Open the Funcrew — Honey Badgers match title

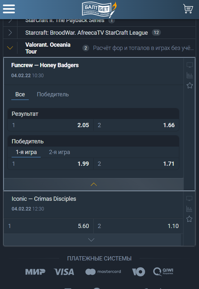tap(45, 65)
